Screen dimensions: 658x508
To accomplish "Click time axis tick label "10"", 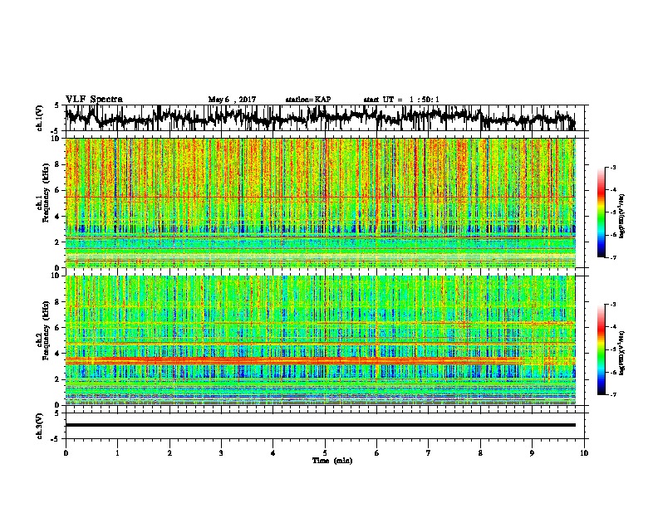I will tap(584, 453).
